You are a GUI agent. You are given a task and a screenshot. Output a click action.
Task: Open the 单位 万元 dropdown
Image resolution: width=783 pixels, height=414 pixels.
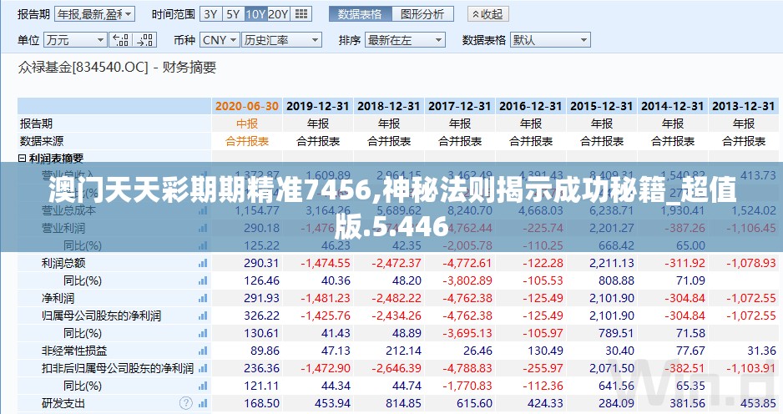75,40
